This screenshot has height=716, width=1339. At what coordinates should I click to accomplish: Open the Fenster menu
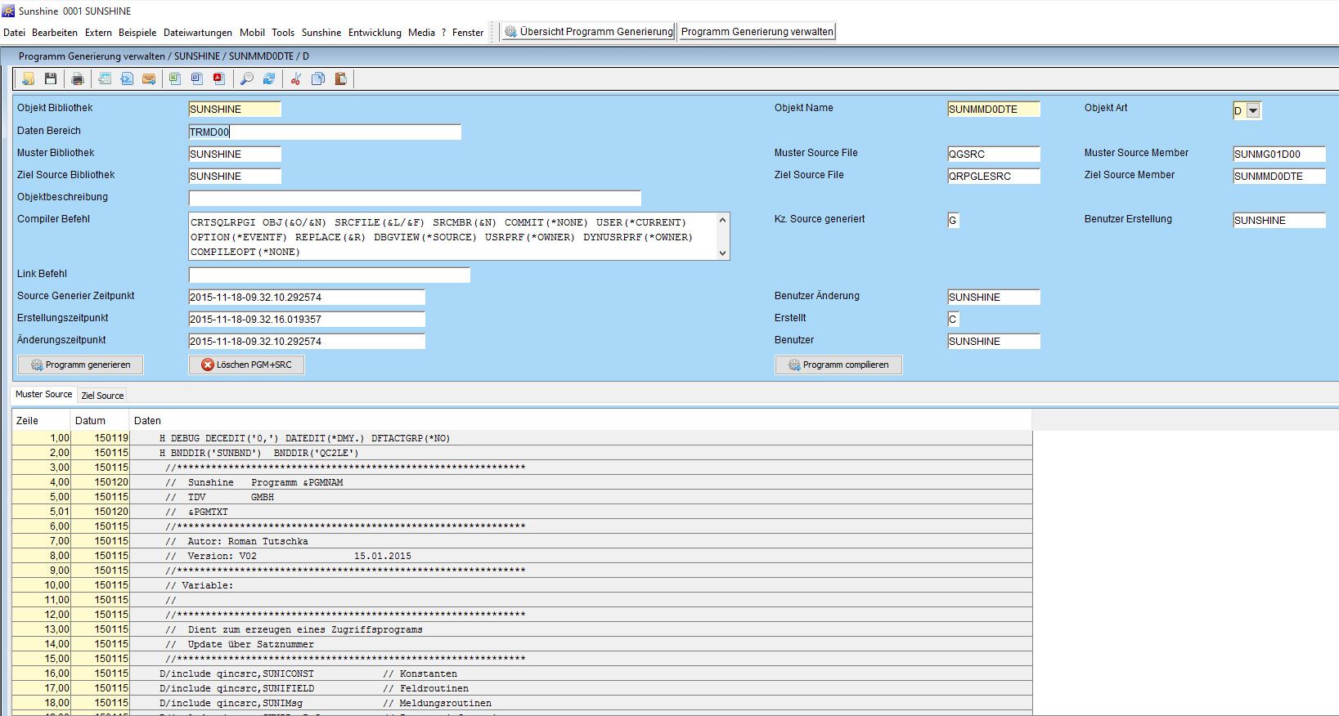click(x=468, y=33)
